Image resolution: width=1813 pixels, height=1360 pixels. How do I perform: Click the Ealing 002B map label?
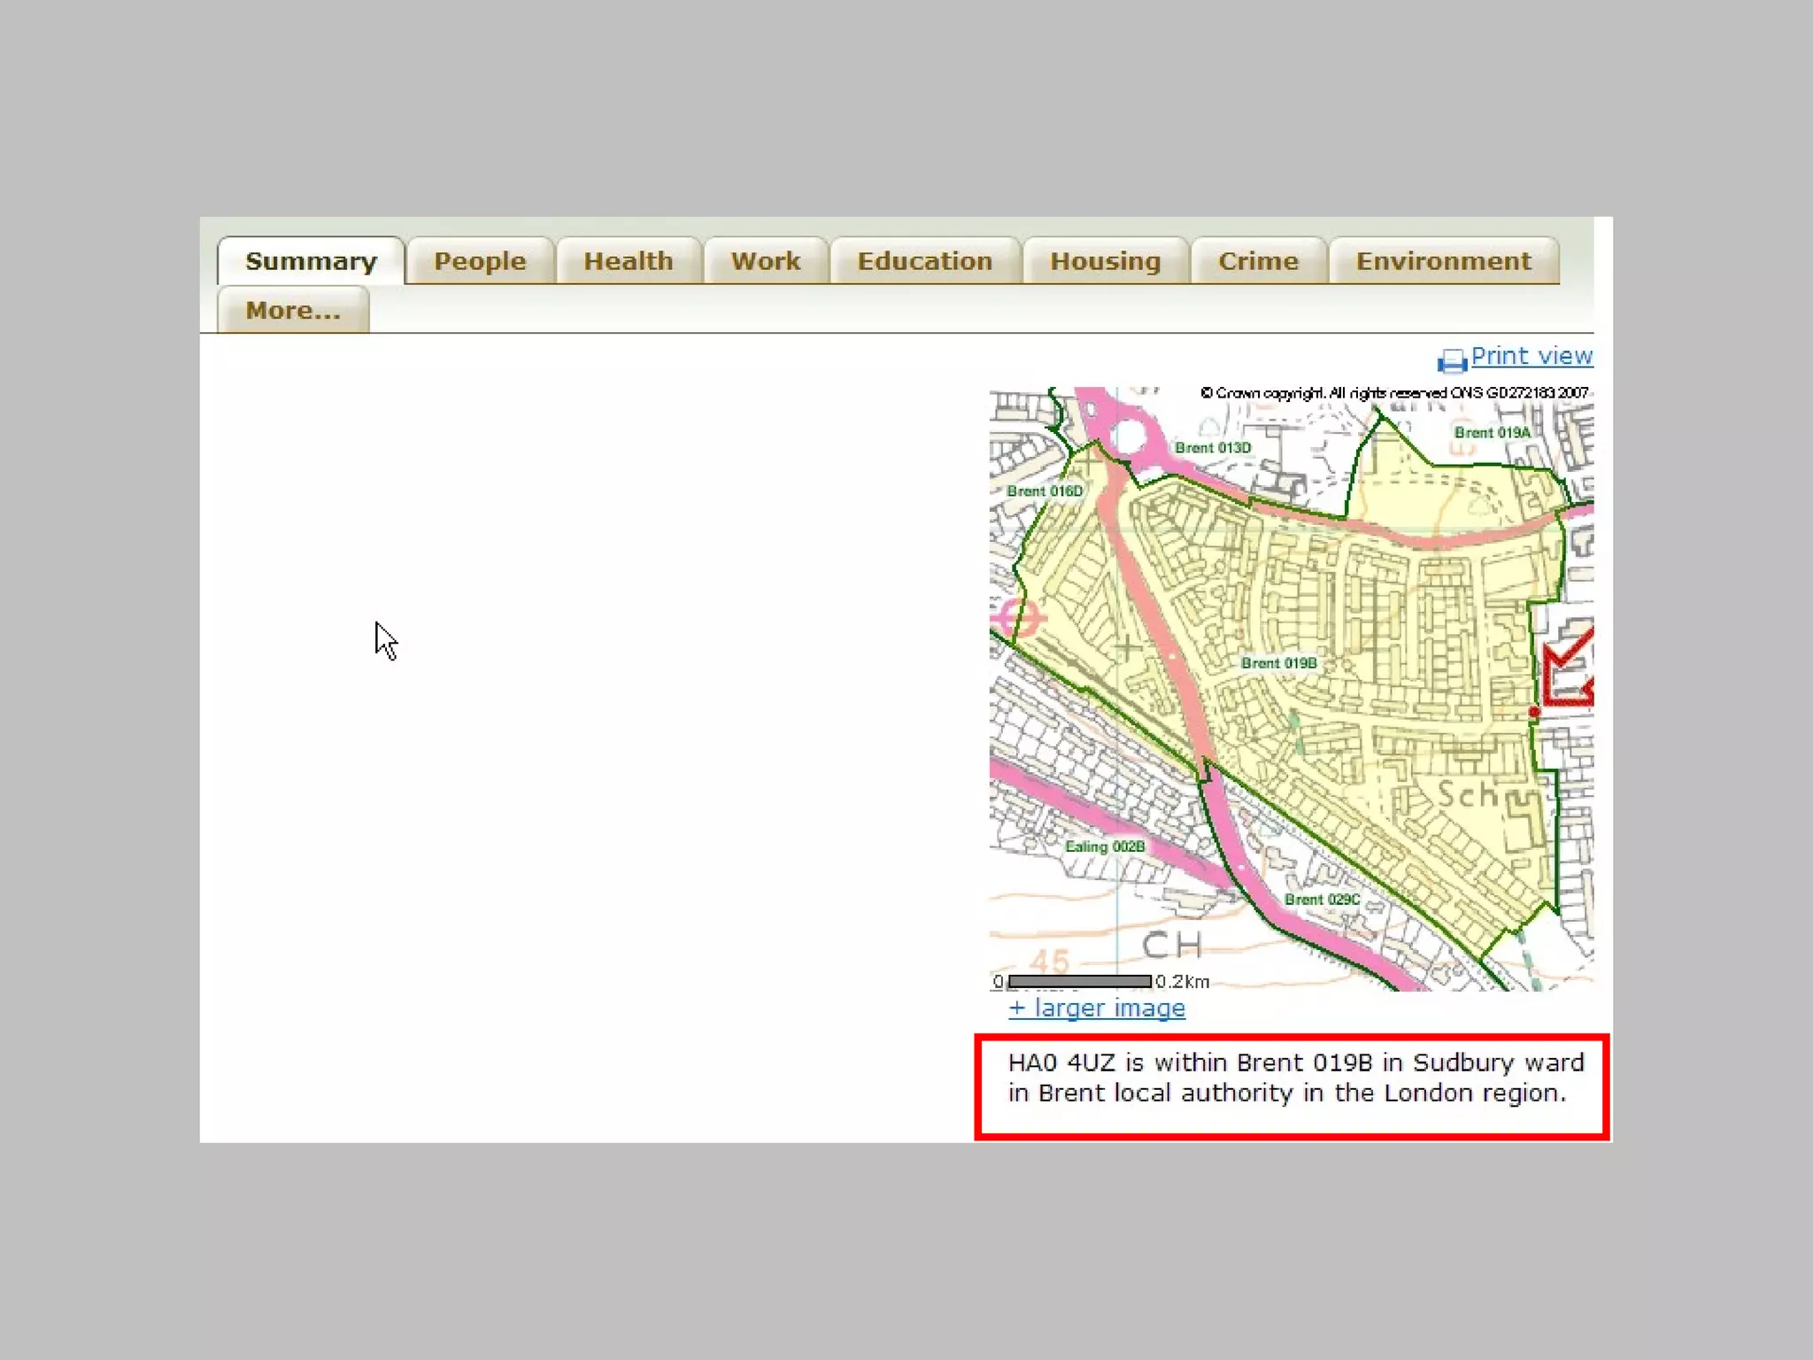[x=1104, y=846]
